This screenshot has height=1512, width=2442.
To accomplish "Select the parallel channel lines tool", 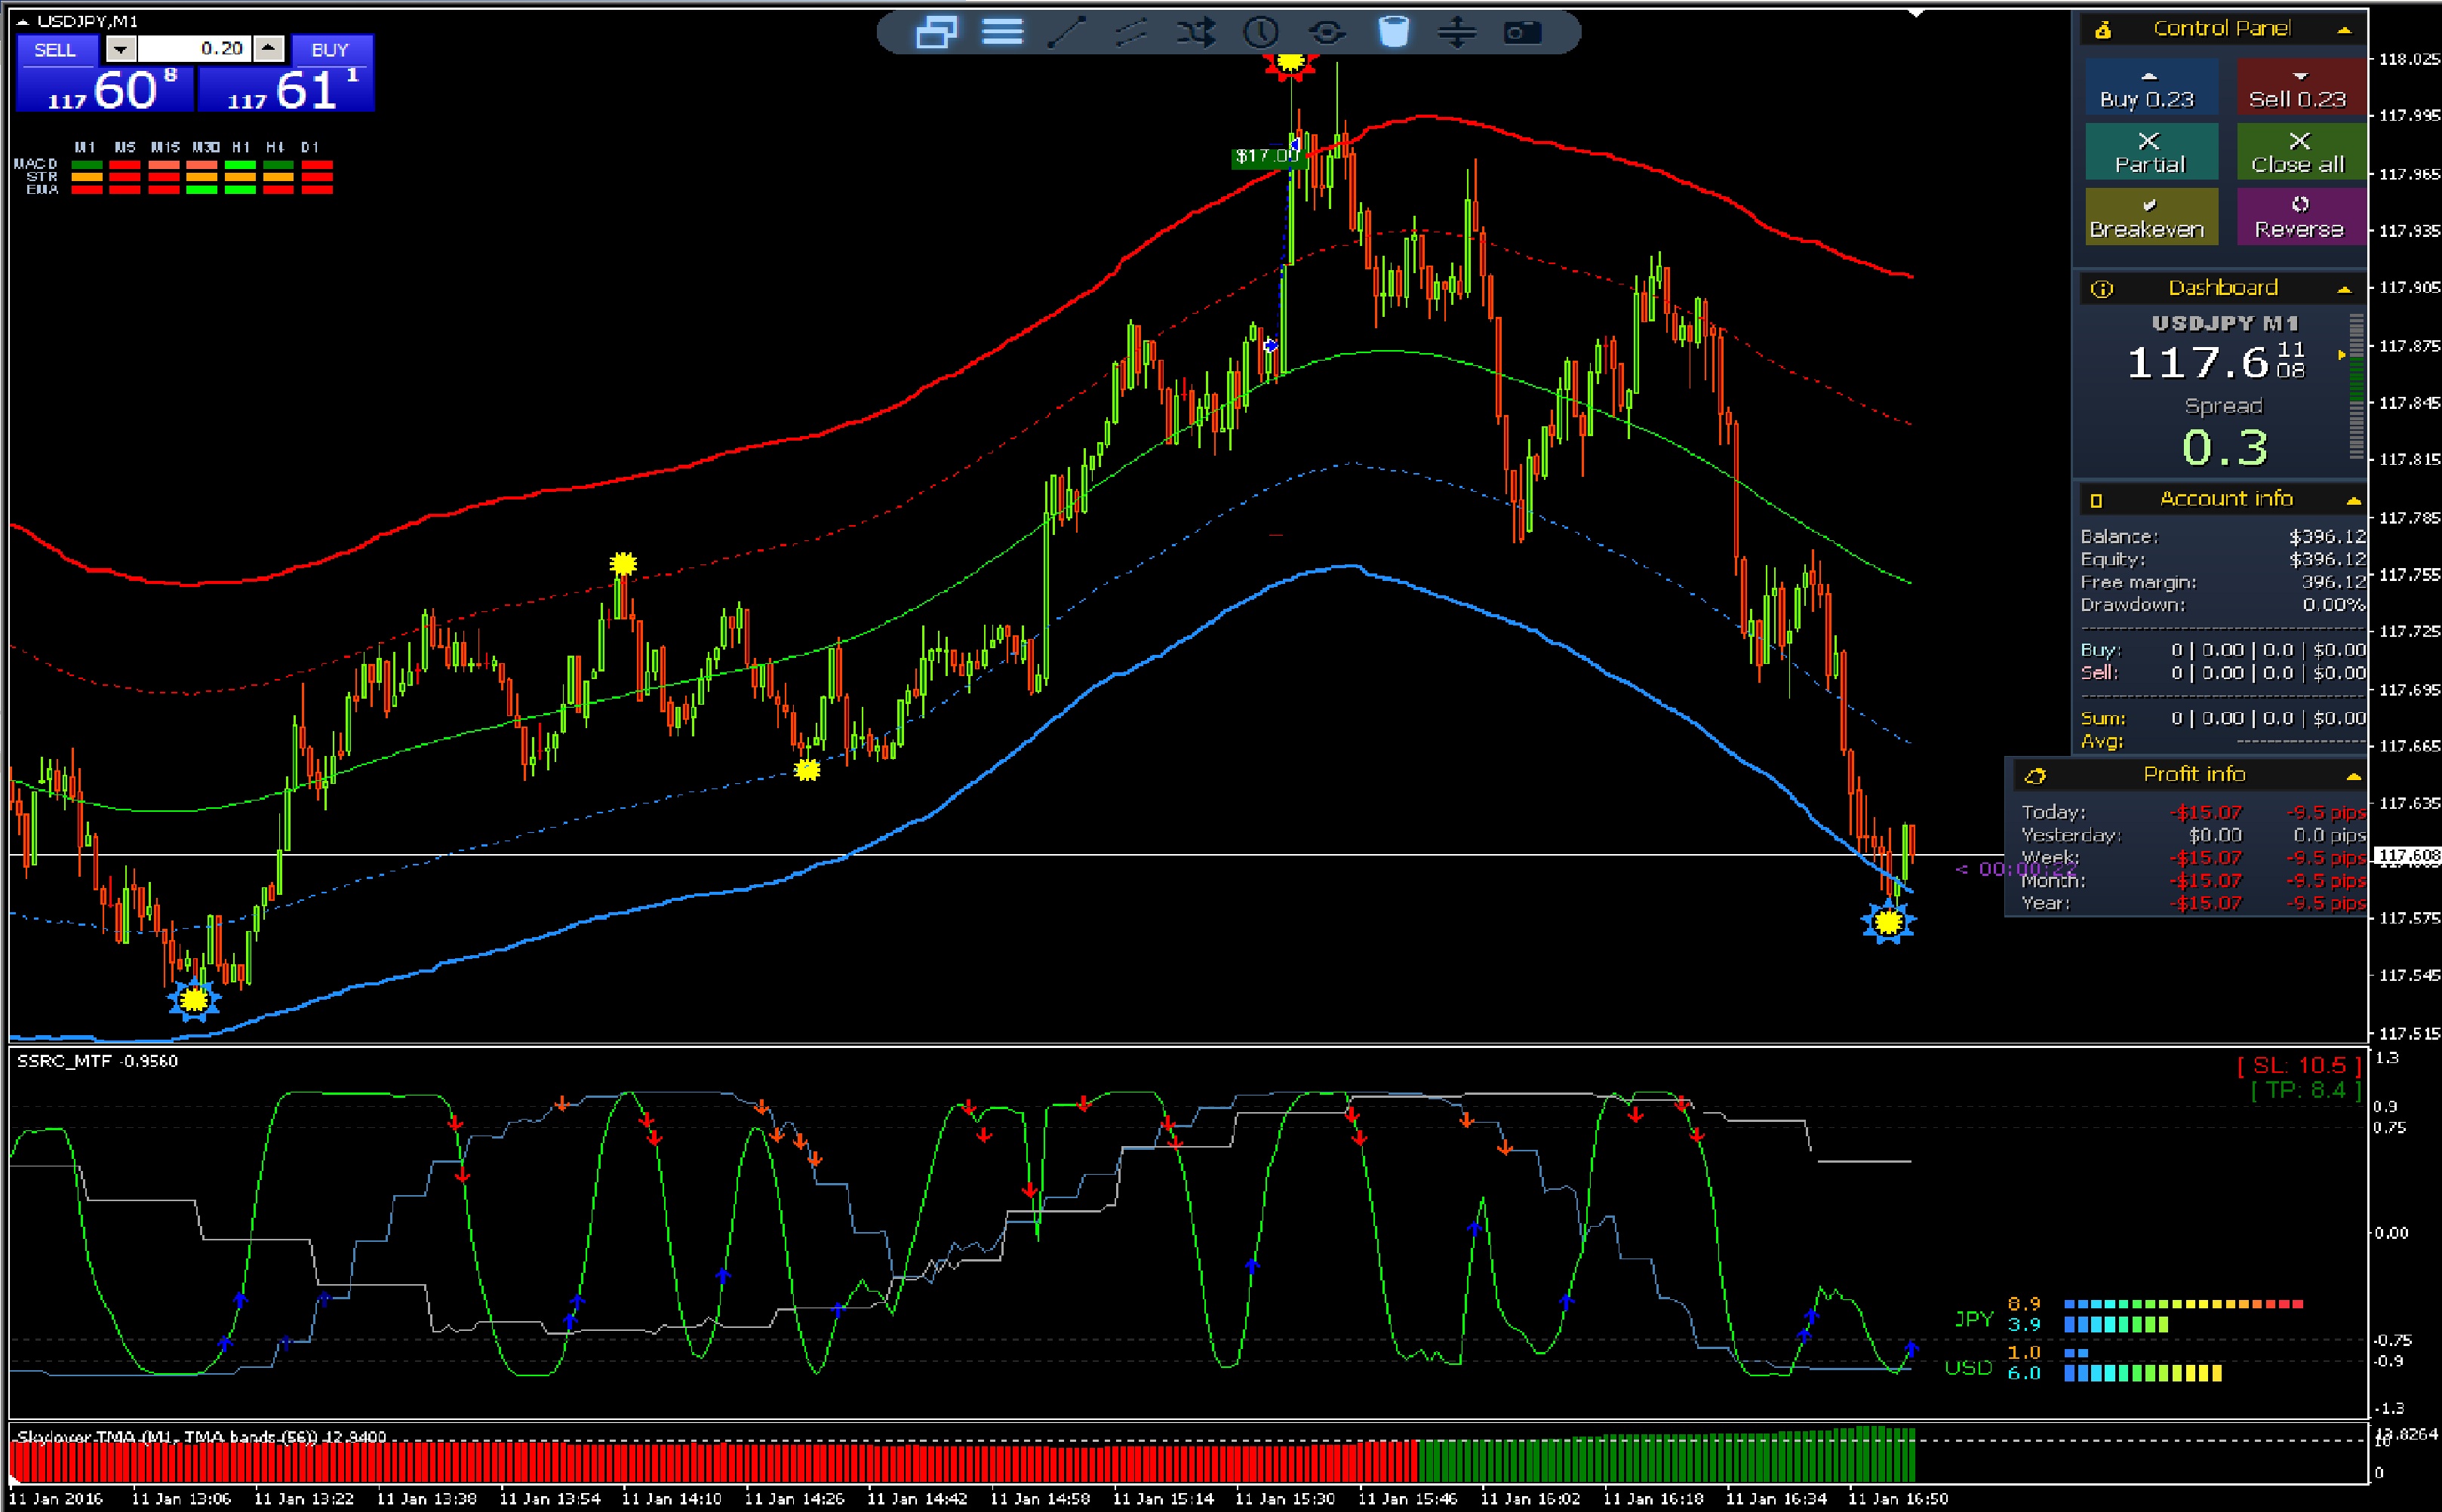I will pyautogui.click(x=1131, y=33).
